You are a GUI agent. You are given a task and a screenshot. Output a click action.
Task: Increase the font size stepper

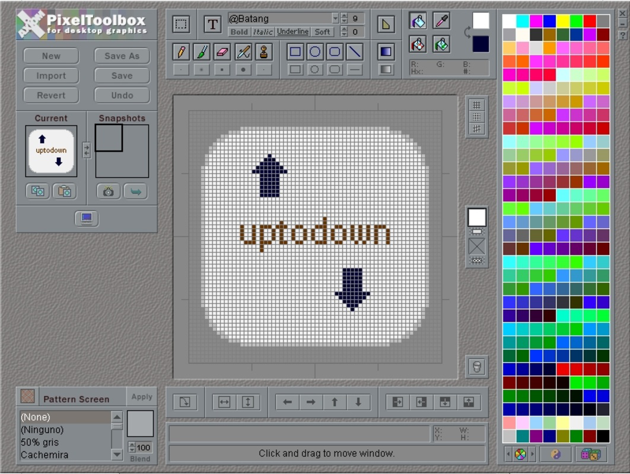344,15
